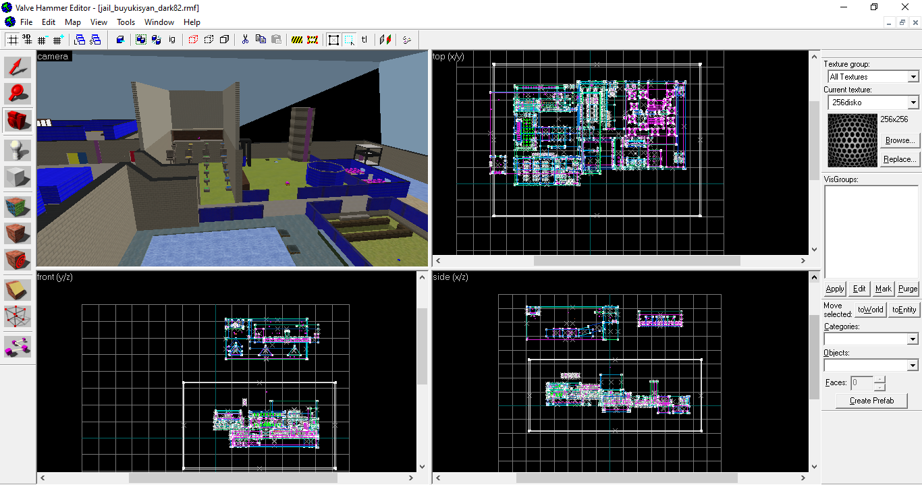Click the Load Window State icon
The height and width of the screenshot is (485, 922).
pyautogui.click(x=80, y=40)
